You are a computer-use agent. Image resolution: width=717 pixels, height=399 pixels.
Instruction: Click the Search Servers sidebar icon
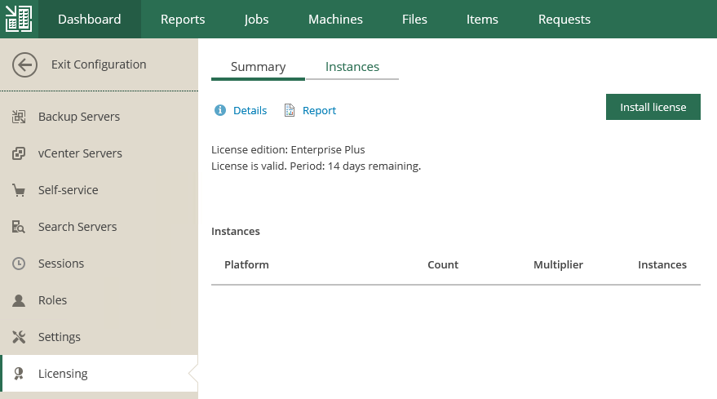19,227
